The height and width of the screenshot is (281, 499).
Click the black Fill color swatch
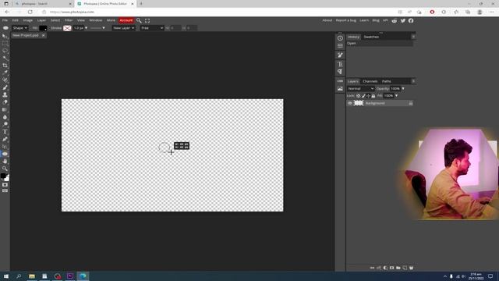click(x=43, y=28)
